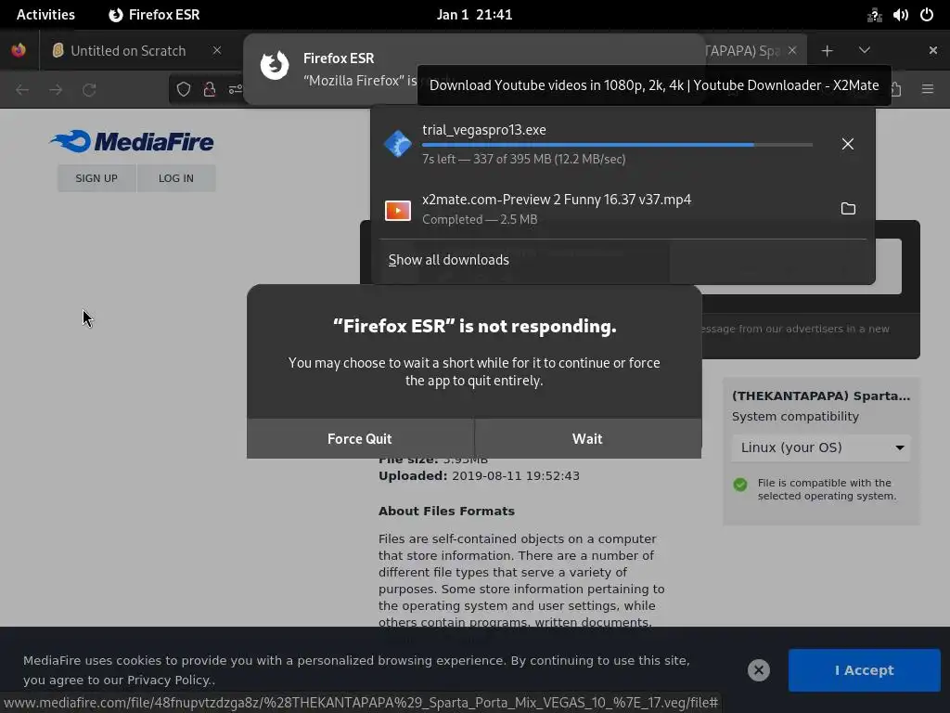Click the Firefox ESR notification banner
Screen dimensions: 950x713
(x=474, y=69)
